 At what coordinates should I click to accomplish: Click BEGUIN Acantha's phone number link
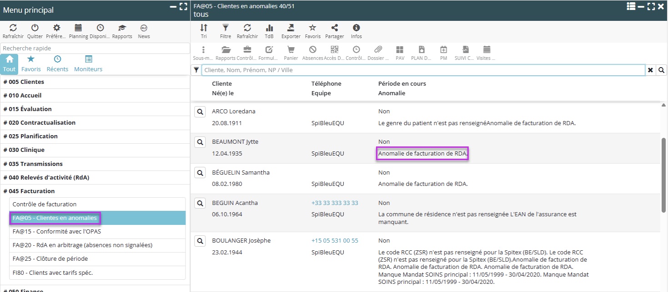point(335,203)
